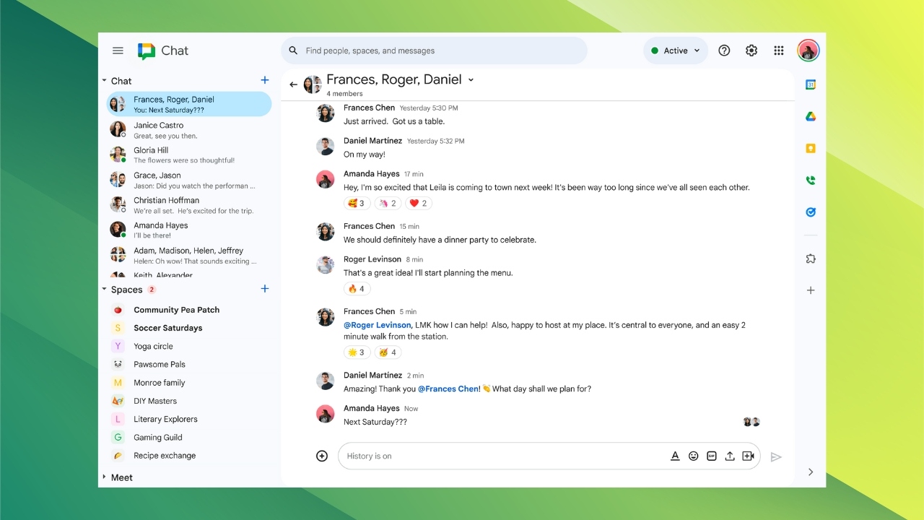Collapse the right side panel chevron
The height and width of the screenshot is (520, 924).
pyautogui.click(x=811, y=472)
